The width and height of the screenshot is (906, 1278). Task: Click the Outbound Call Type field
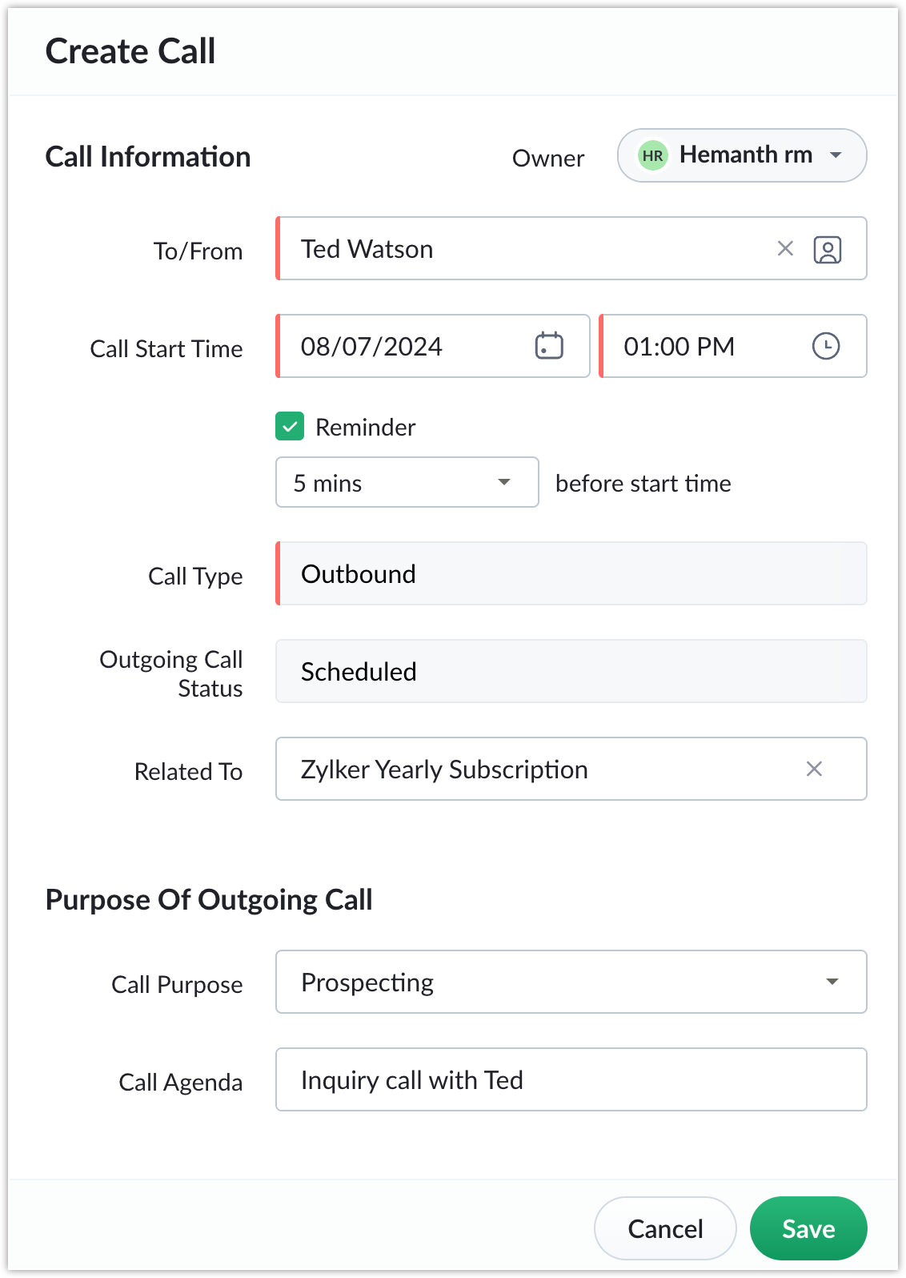point(571,573)
